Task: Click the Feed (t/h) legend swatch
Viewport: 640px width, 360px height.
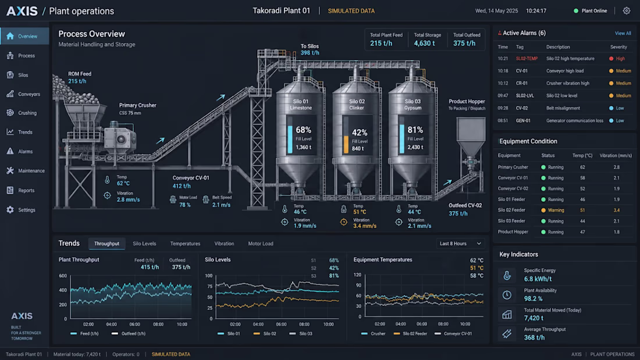Action: 73,333
